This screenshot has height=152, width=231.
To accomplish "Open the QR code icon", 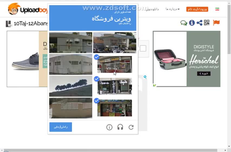I will click(x=207, y=23).
